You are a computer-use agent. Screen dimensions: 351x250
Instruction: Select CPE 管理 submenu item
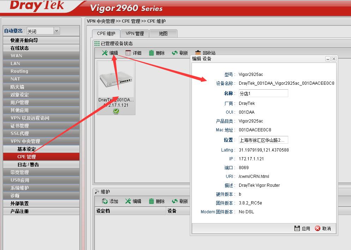(x=41, y=157)
